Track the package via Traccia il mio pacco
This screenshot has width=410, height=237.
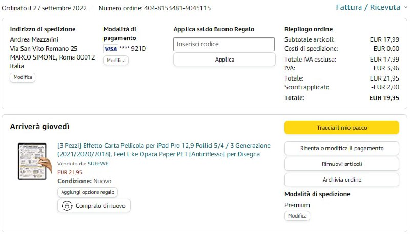pyautogui.click(x=341, y=128)
